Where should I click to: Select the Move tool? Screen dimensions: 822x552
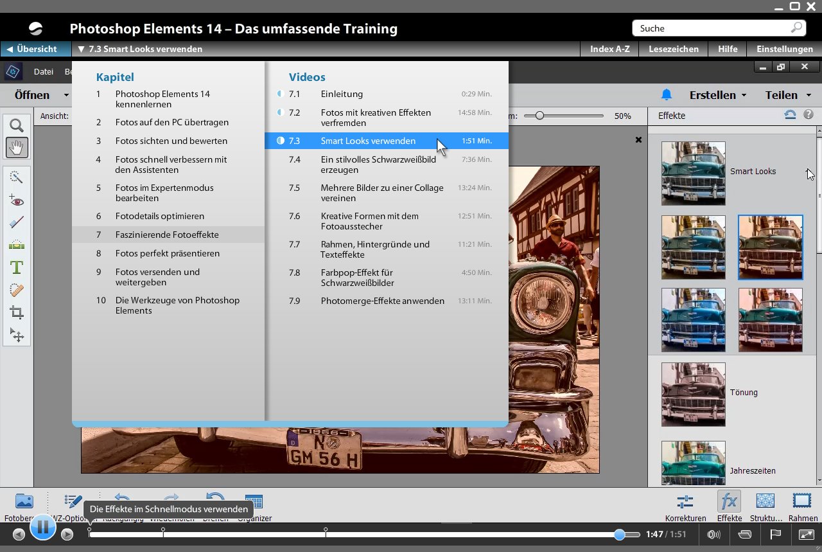click(17, 335)
